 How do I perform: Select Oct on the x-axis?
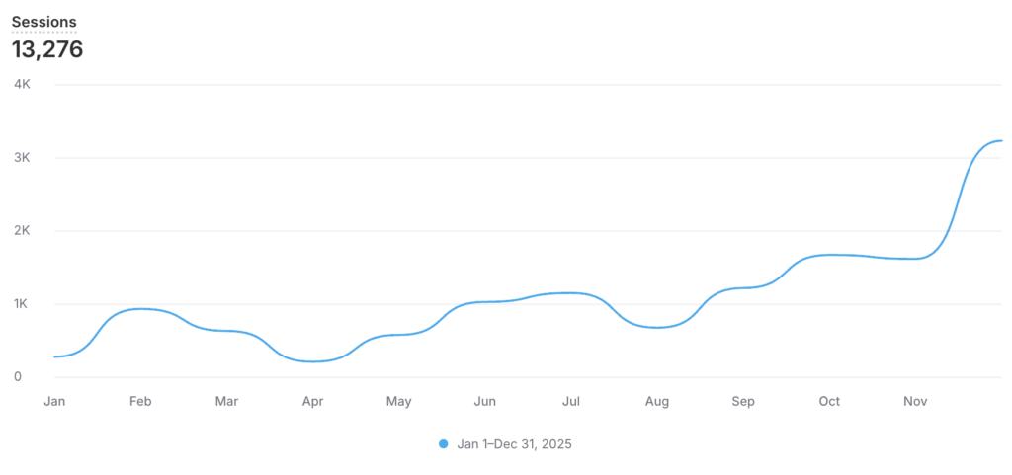click(829, 402)
